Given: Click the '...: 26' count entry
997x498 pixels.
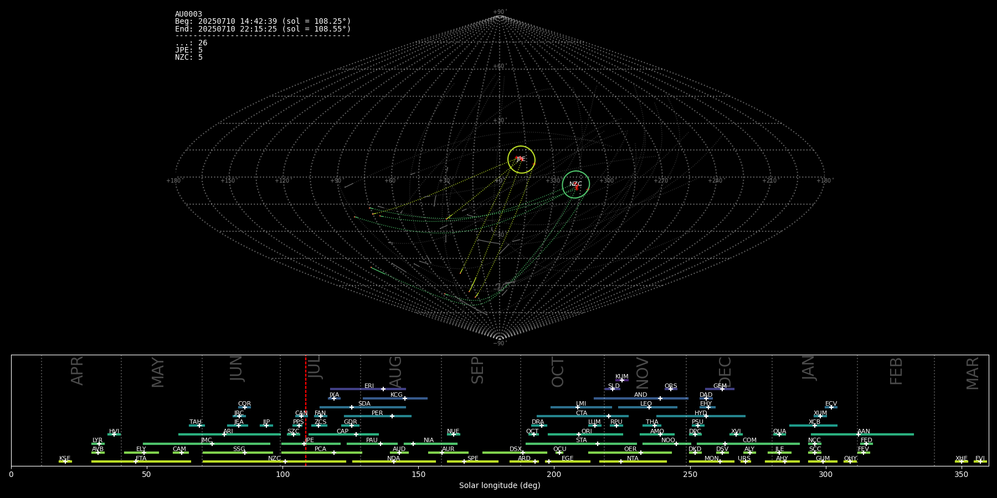Looking at the screenshot, I should tap(191, 43).
